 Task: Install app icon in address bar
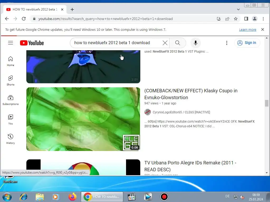tap(219, 19)
